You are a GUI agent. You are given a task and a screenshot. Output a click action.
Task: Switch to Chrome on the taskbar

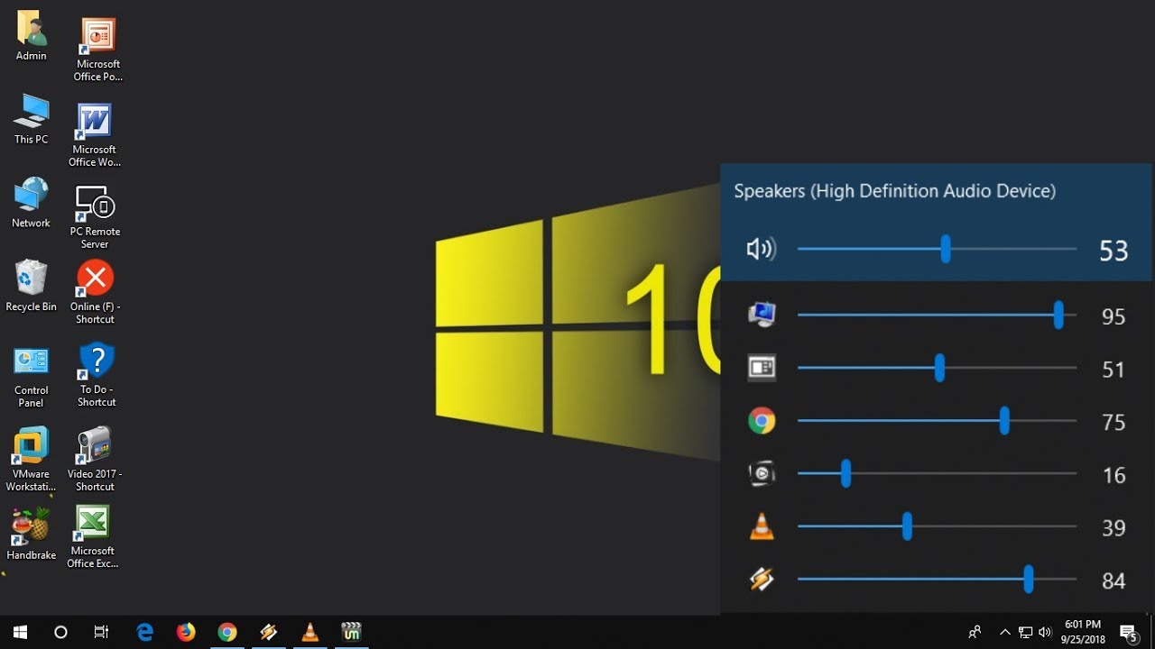pyautogui.click(x=227, y=632)
